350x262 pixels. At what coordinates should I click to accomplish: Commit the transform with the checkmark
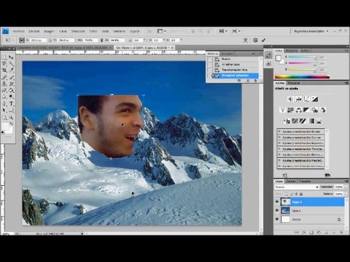coord(264,40)
